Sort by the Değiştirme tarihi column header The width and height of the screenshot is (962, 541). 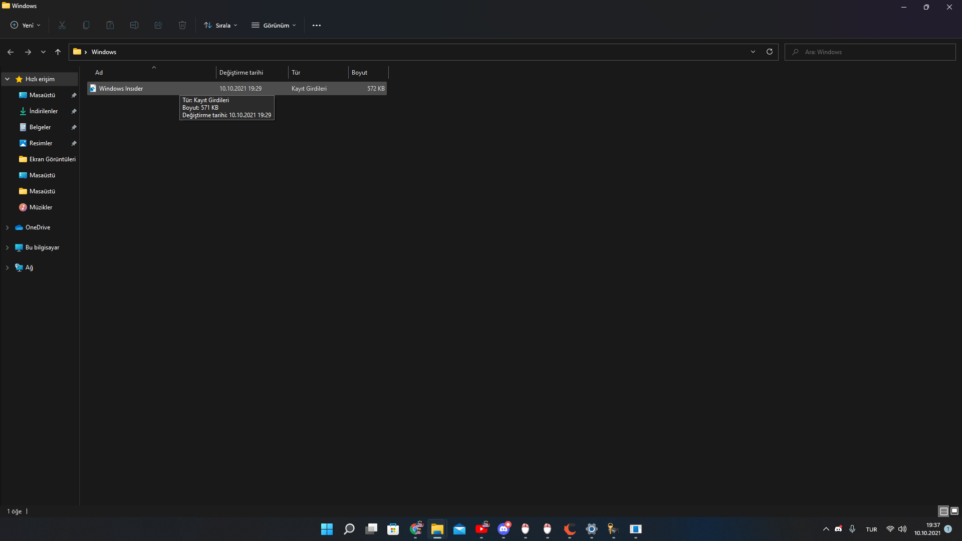pos(241,73)
